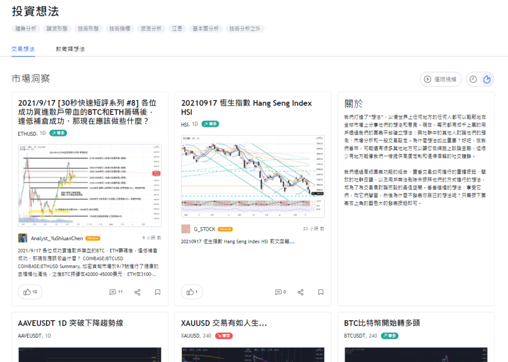The width and height of the screenshot is (508, 362).
Task: Click the short badge on XAUUSD idea
Action: pyautogui.click(x=224, y=336)
